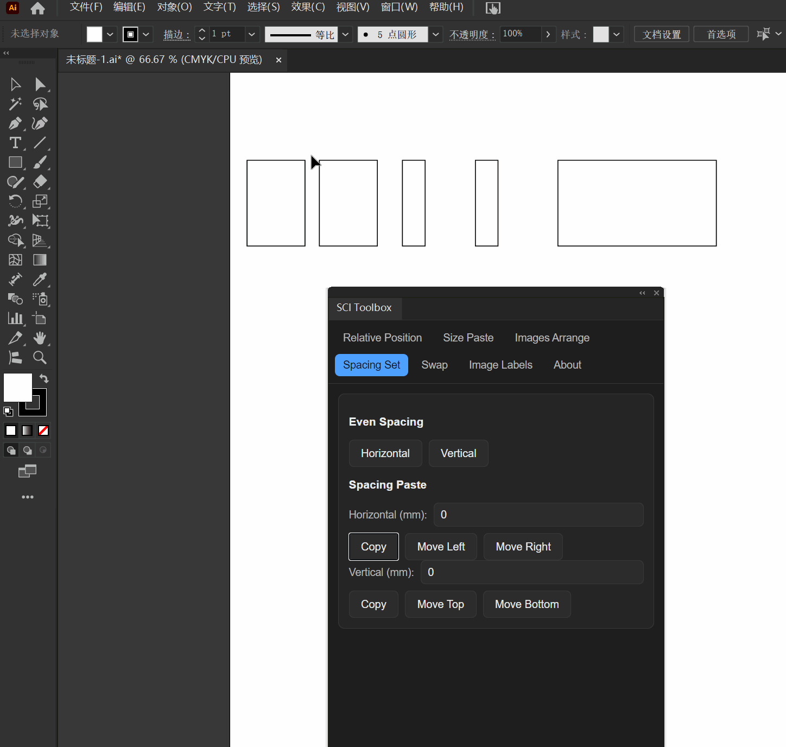Activate the Type tool
This screenshot has height=747, width=786.
pos(15,143)
